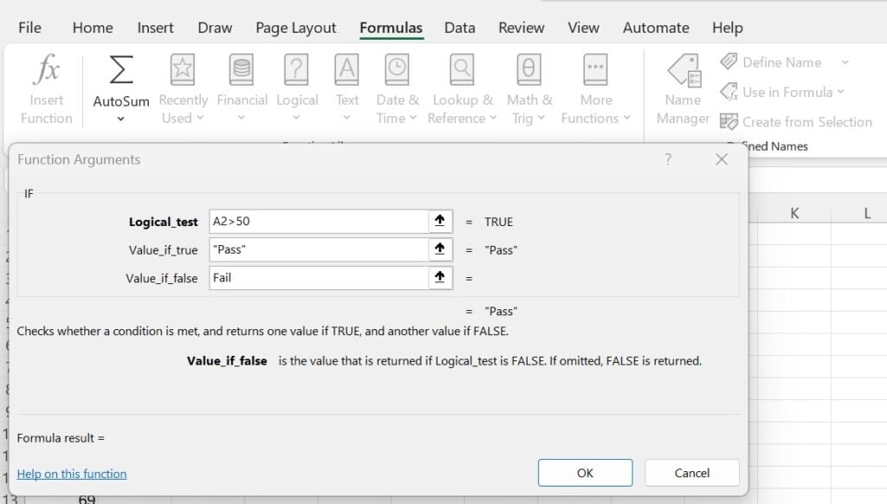Switch to the Insert tab

pos(155,28)
